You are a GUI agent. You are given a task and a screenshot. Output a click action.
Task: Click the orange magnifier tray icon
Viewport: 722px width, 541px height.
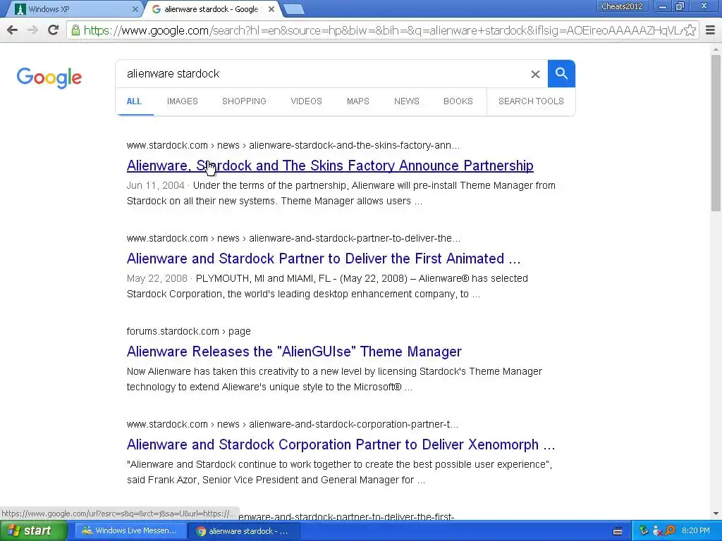pyautogui.click(x=670, y=531)
